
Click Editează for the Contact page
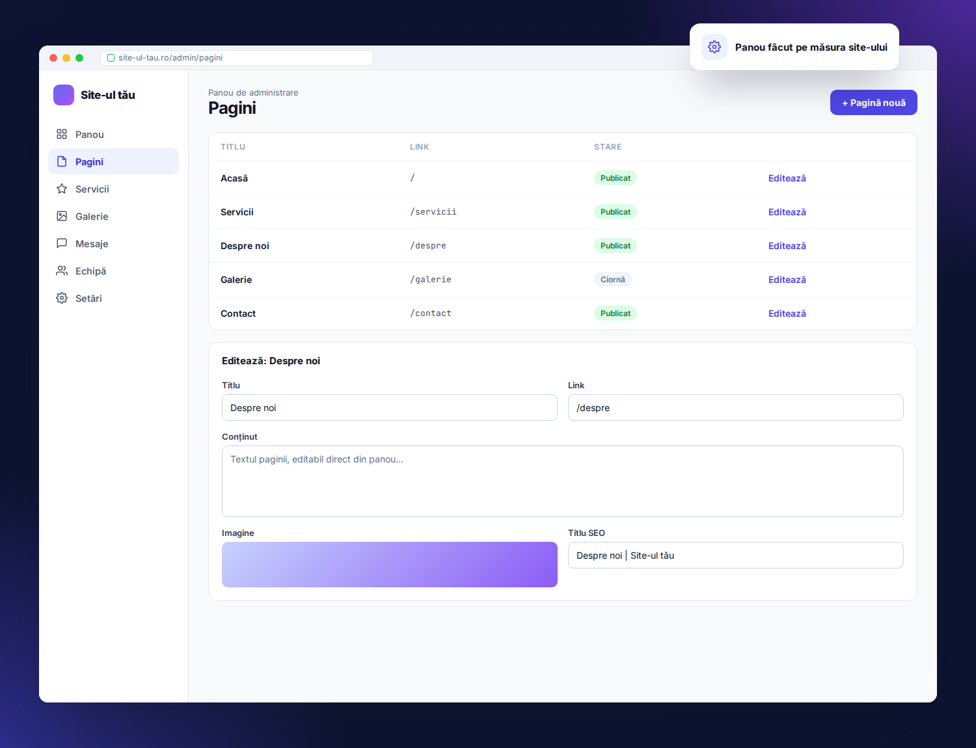(787, 314)
